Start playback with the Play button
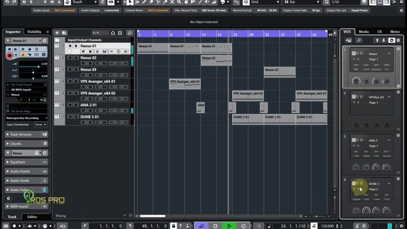This screenshot has width=407, height=229. (229, 226)
